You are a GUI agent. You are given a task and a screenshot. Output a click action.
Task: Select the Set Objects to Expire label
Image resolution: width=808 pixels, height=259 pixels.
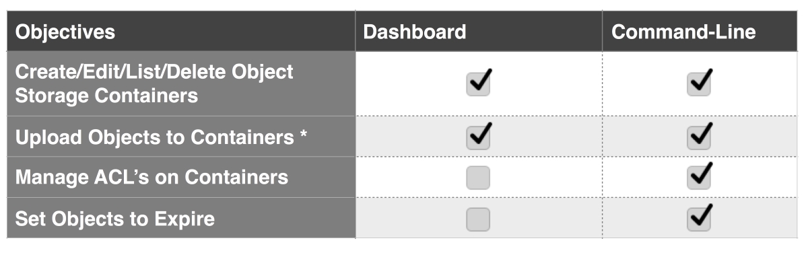coord(115,219)
